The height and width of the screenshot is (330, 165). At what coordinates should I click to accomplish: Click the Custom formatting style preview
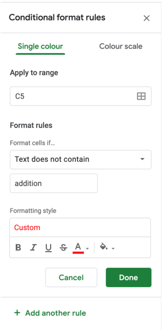80,227
